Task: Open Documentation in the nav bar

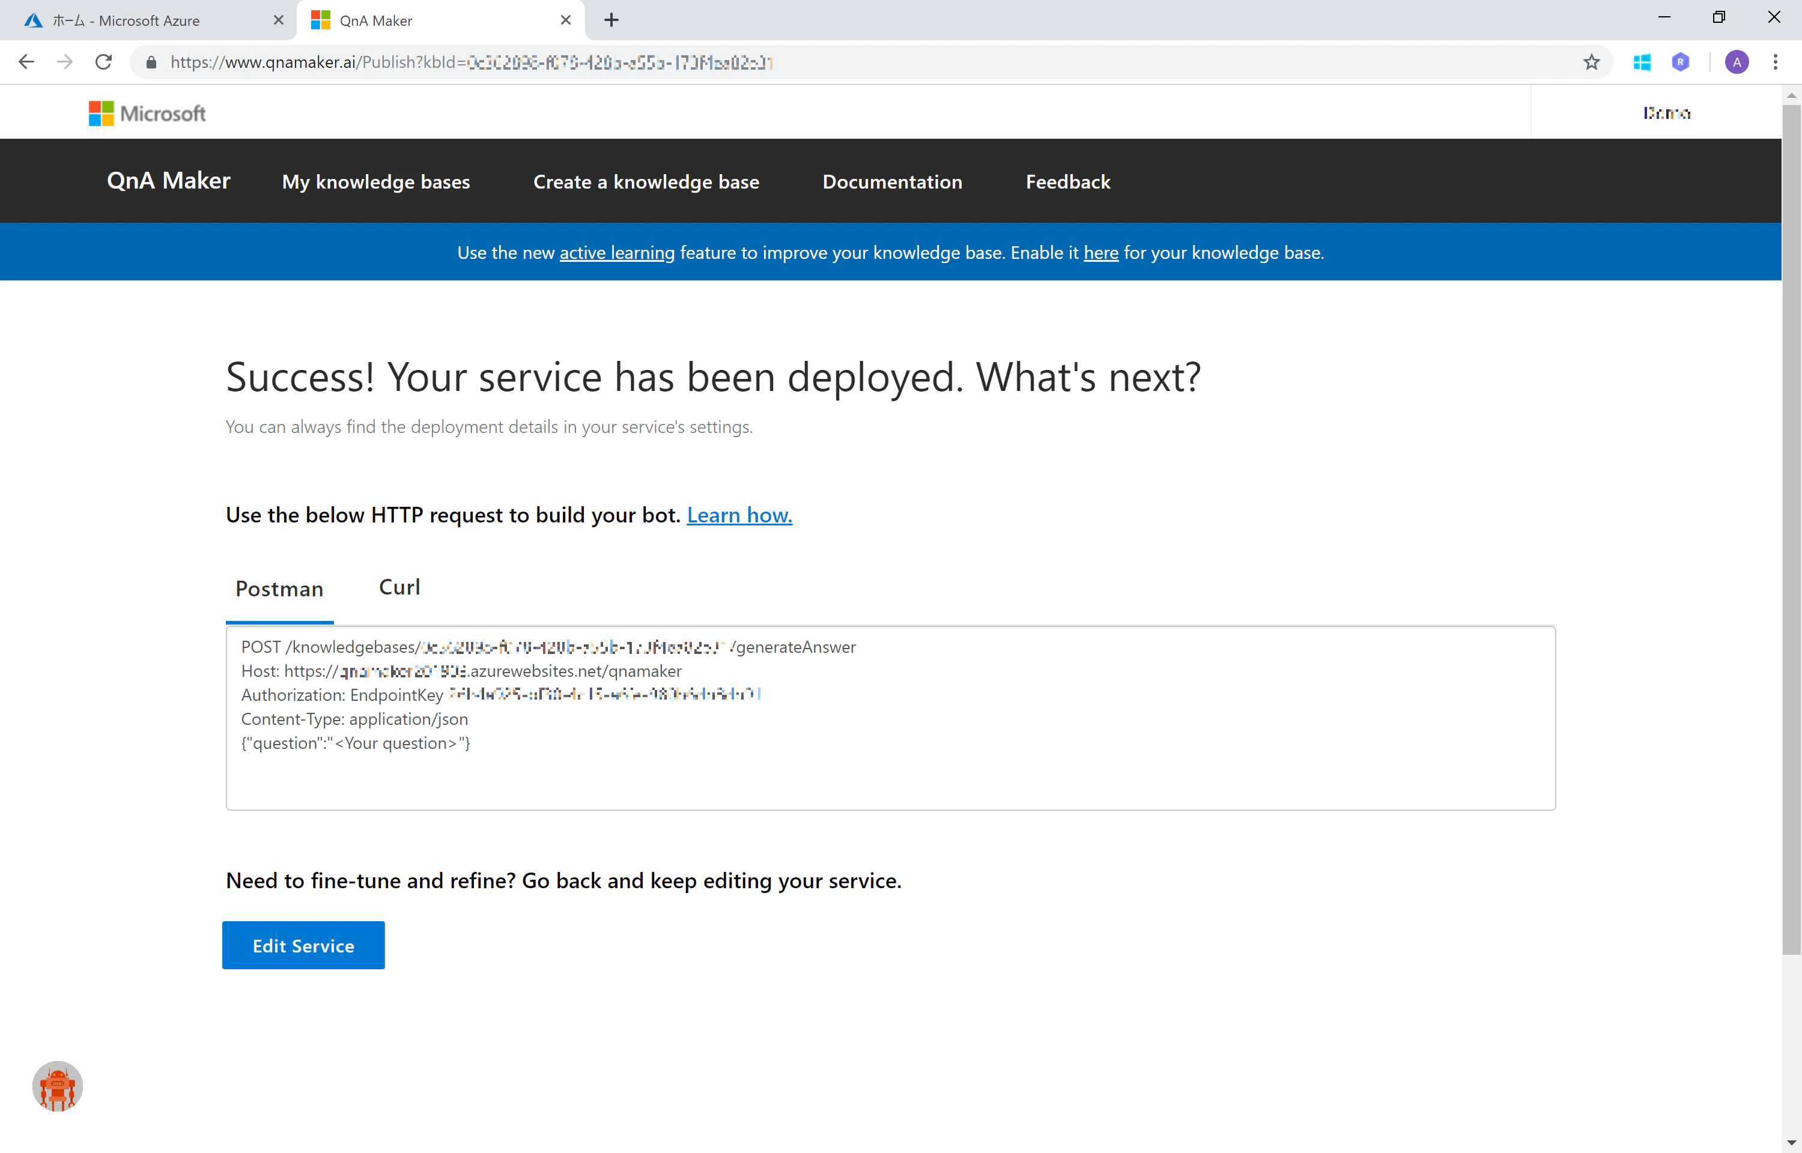Action: pos(893,182)
